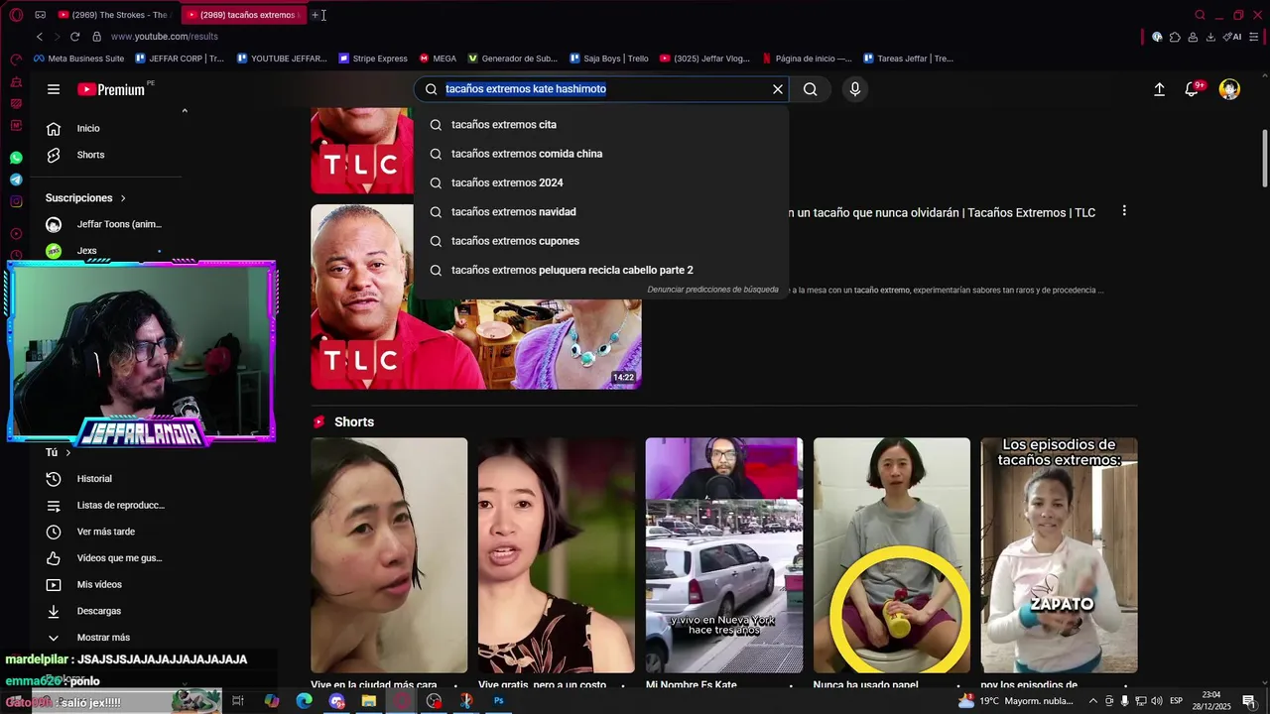Open the taskbar weather widget
Viewport: 1270px width, 714px height.
click(1017, 701)
